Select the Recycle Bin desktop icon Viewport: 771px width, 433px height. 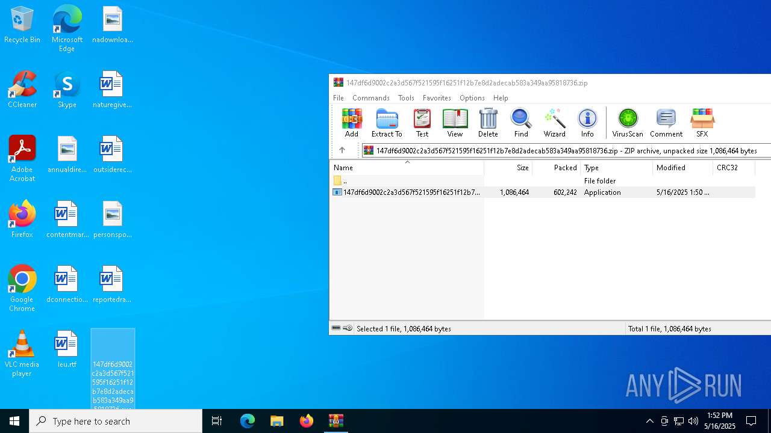22,25
